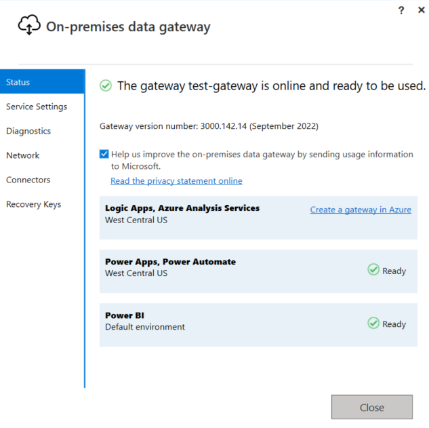Follow the Create a gateway in Azure link
The width and height of the screenshot is (429, 428).
(361, 210)
